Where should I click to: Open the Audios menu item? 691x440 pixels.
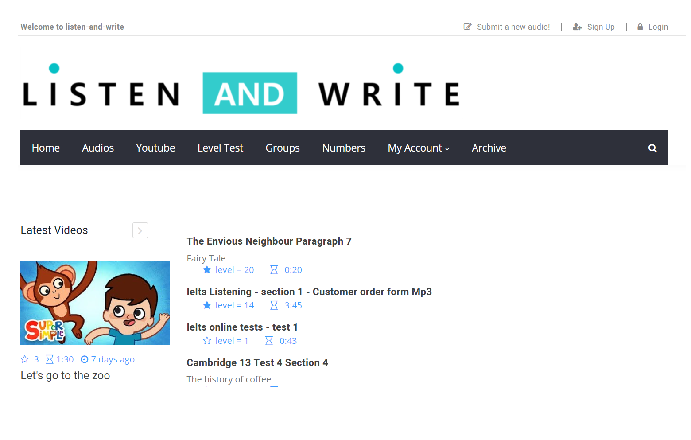point(98,148)
